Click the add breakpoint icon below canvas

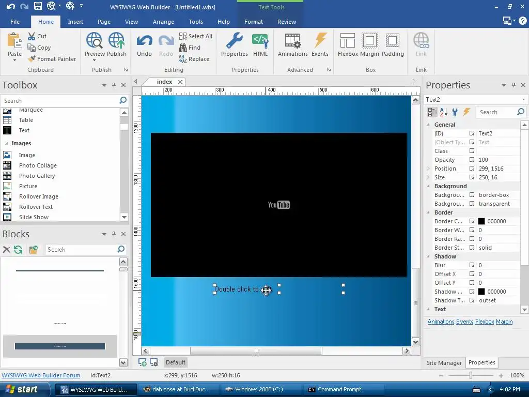tap(143, 362)
